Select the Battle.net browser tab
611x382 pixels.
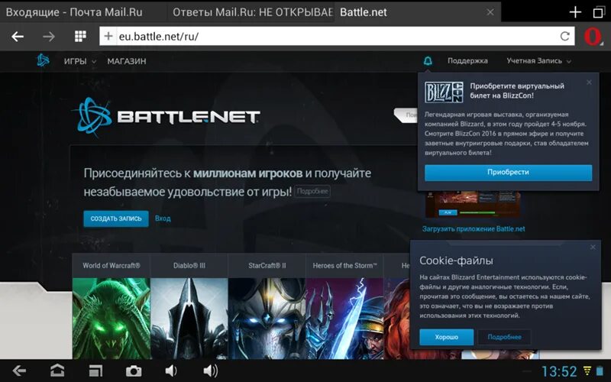point(417,12)
